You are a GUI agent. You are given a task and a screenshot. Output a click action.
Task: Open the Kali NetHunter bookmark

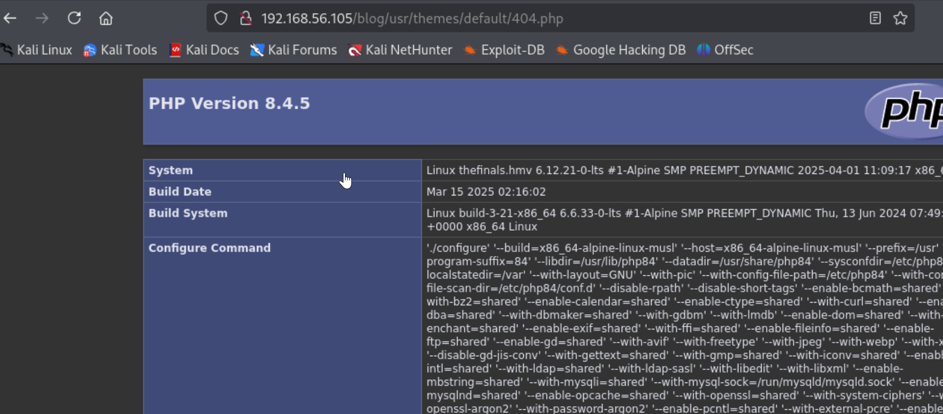400,50
